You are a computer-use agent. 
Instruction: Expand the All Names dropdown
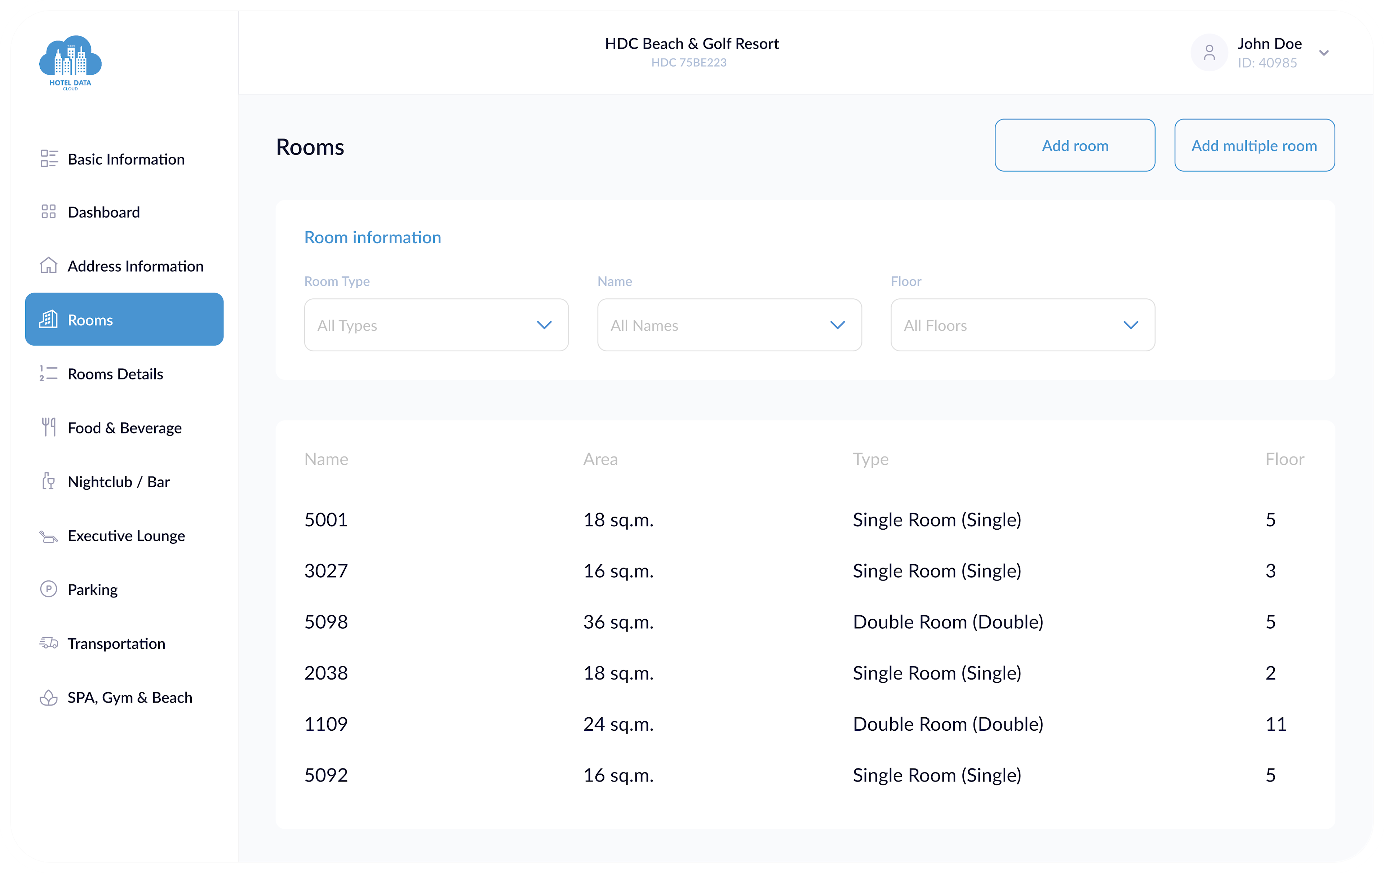coord(729,325)
